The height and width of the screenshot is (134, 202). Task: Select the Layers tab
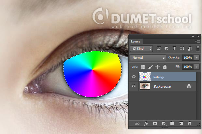136,42
